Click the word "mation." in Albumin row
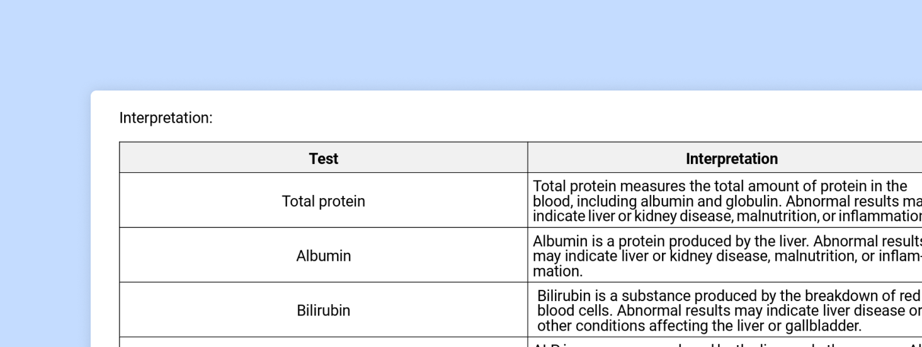 (x=557, y=272)
